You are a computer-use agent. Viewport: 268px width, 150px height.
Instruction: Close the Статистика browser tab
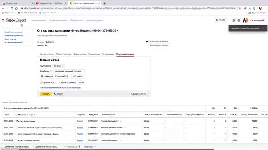99,3
